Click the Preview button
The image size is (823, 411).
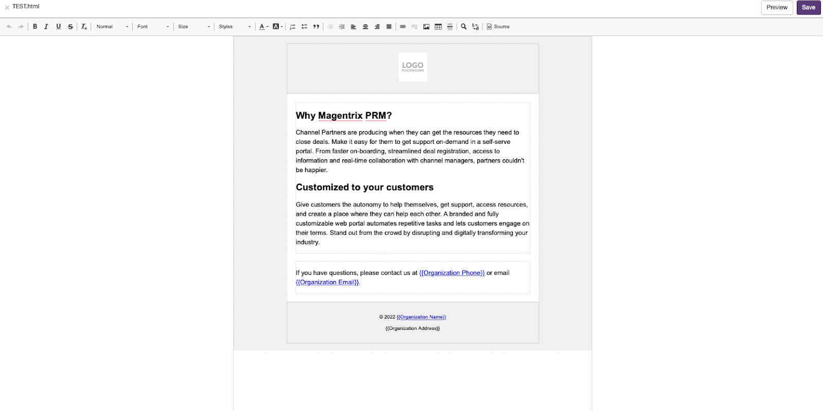tap(777, 8)
